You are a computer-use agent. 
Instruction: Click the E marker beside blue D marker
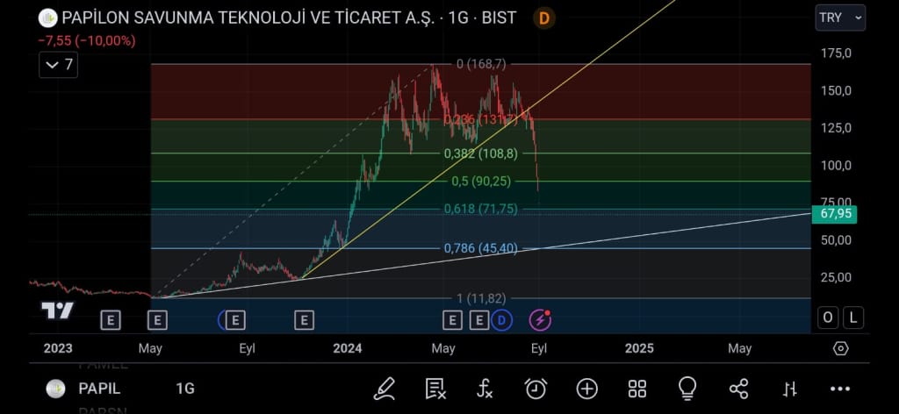coord(478,320)
